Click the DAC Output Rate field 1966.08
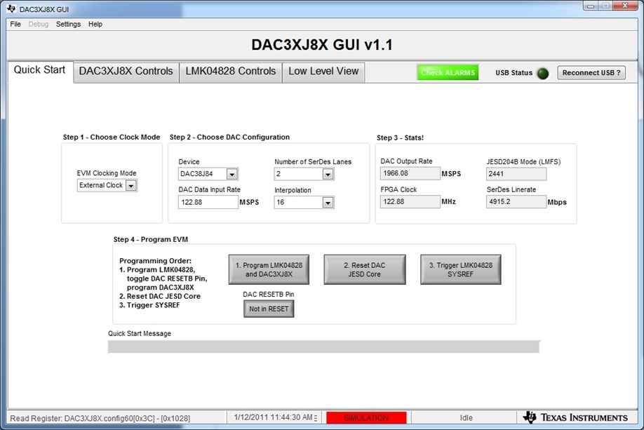Screen dimensions: 644x430 [x=410, y=173]
